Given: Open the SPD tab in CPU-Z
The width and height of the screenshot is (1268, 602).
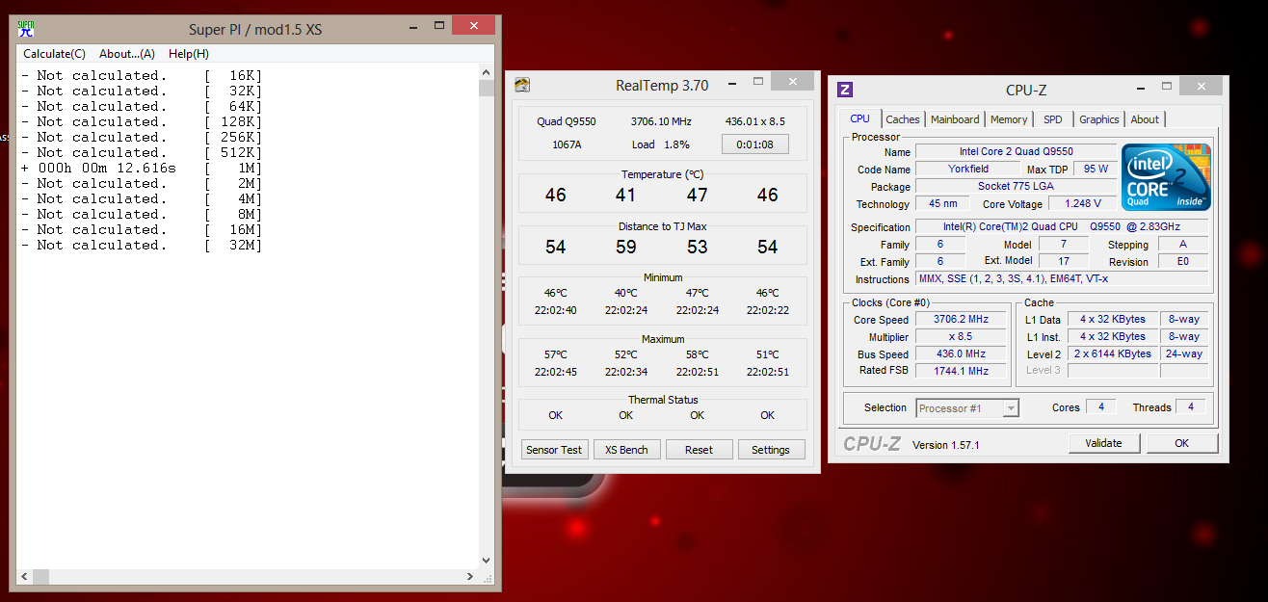Looking at the screenshot, I should click(x=1053, y=119).
